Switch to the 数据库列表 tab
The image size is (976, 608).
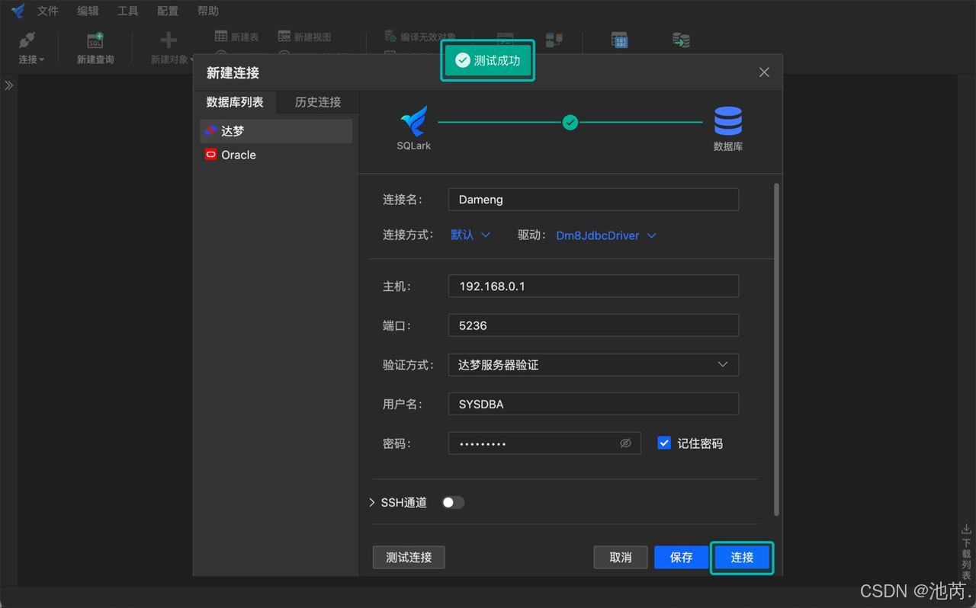point(235,102)
